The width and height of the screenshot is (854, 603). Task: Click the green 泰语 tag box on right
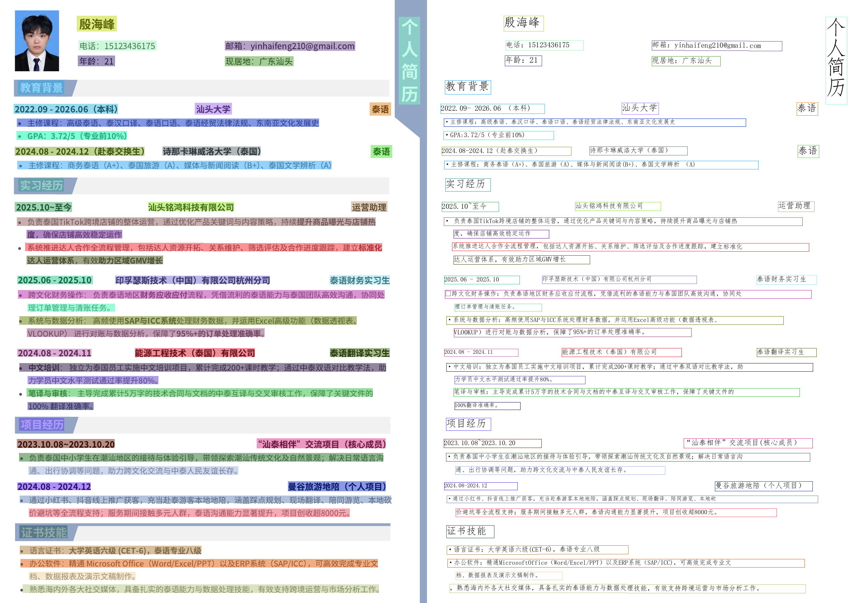(808, 151)
